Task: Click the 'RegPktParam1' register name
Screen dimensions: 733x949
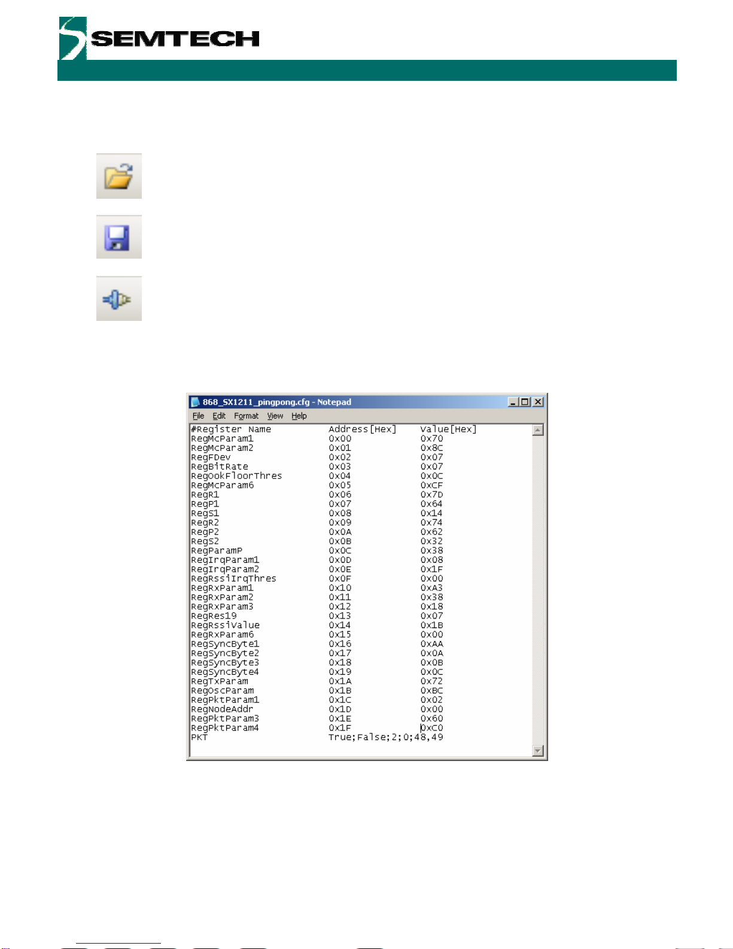Action: tap(225, 700)
